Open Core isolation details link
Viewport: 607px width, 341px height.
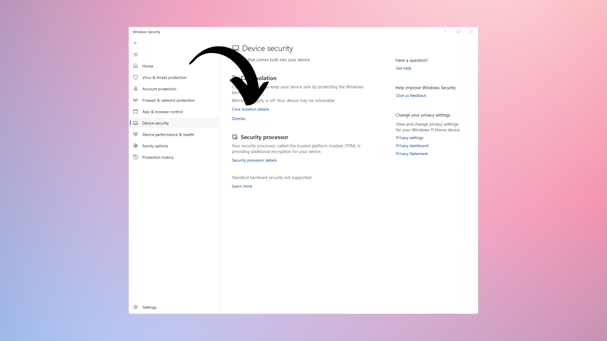250,109
